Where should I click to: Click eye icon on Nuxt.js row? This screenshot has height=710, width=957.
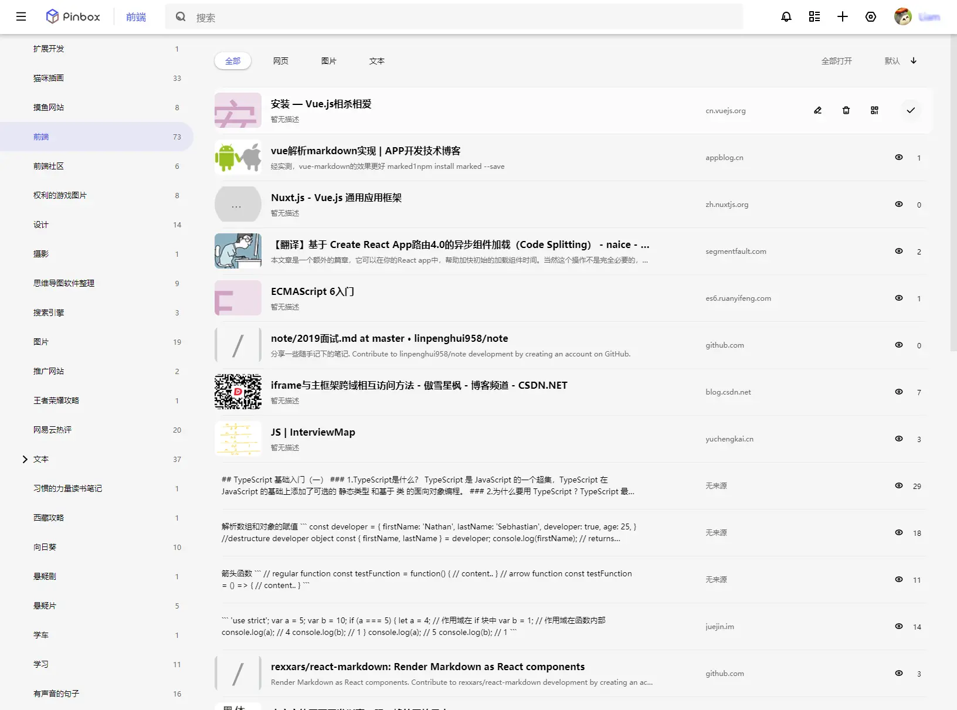(899, 204)
